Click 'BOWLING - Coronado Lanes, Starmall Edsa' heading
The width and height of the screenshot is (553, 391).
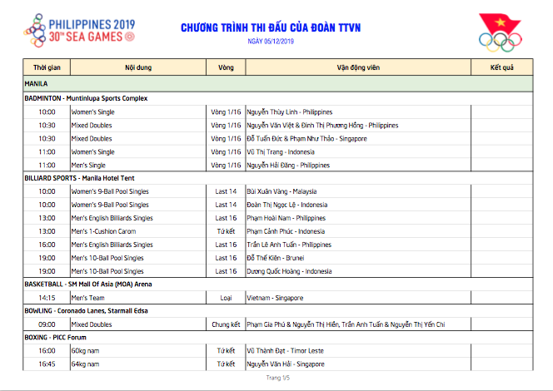[86, 311]
